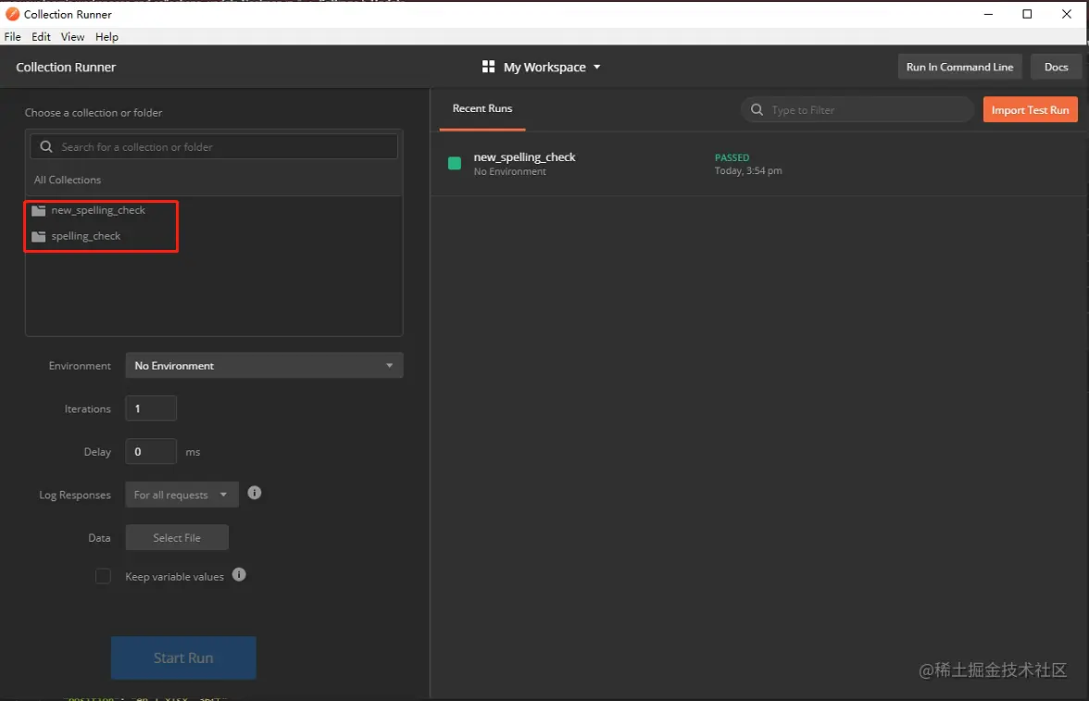
Task: Click the Select File button
Action: coord(177,538)
